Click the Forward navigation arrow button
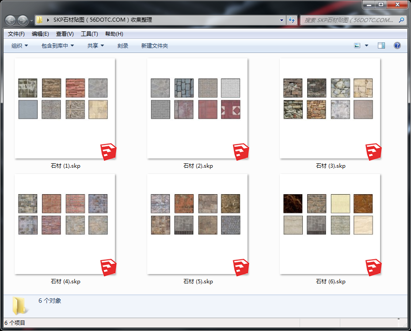The image size is (411, 331). click(x=23, y=20)
